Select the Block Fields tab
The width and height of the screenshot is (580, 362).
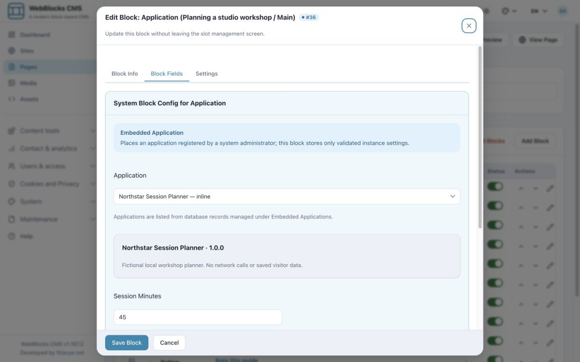(167, 74)
